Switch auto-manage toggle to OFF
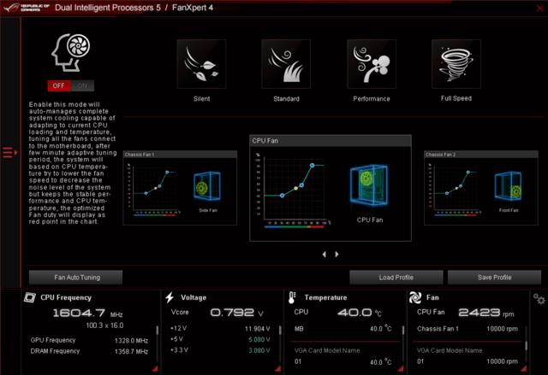Image resolution: width=548 pixels, height=375 pixels. [59, 85]
